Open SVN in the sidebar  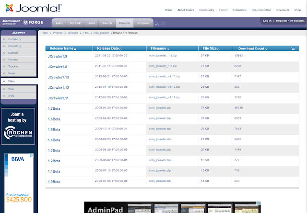point(19,96)
